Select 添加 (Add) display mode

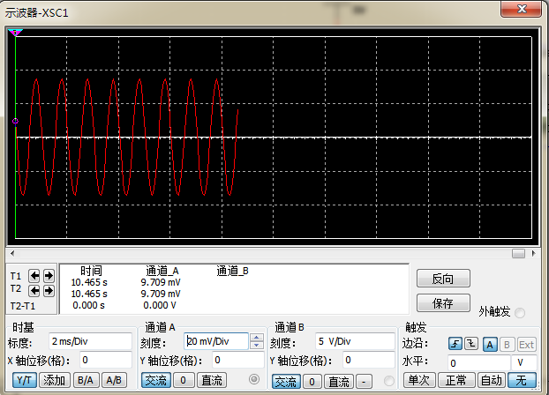pos(54,380)
